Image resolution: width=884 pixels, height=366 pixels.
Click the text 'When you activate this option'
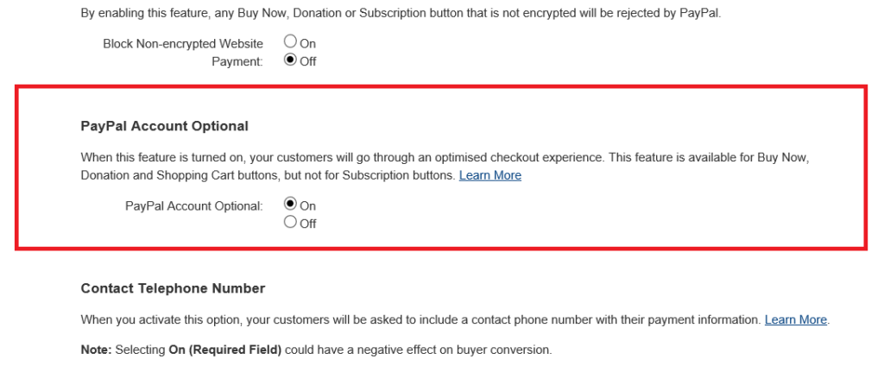point(164,319)
